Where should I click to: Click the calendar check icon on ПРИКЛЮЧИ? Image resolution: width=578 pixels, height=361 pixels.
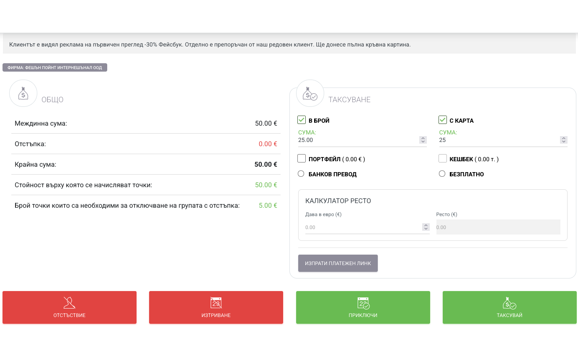coord(363,303)
